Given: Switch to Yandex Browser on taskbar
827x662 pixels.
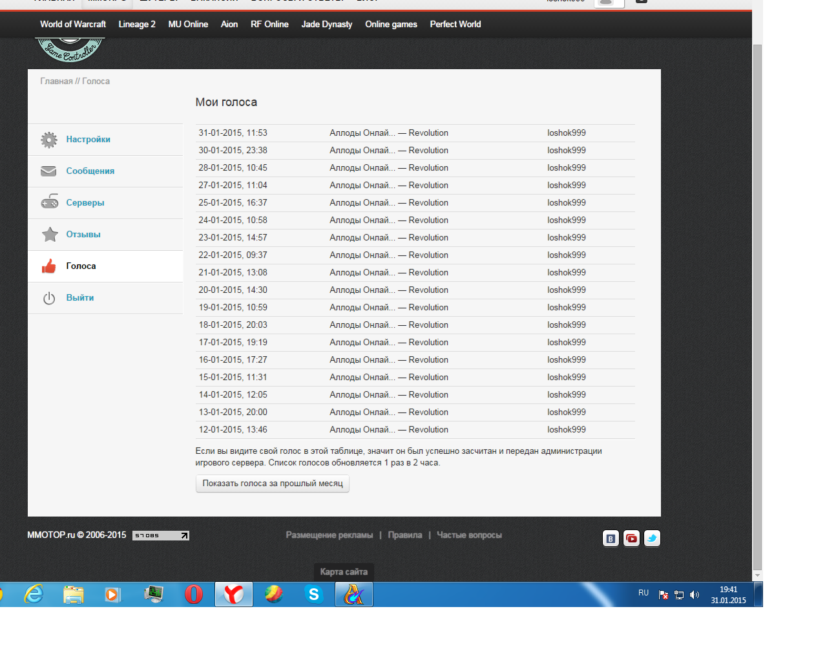Looking at the screenshot, I should point(234,594).
